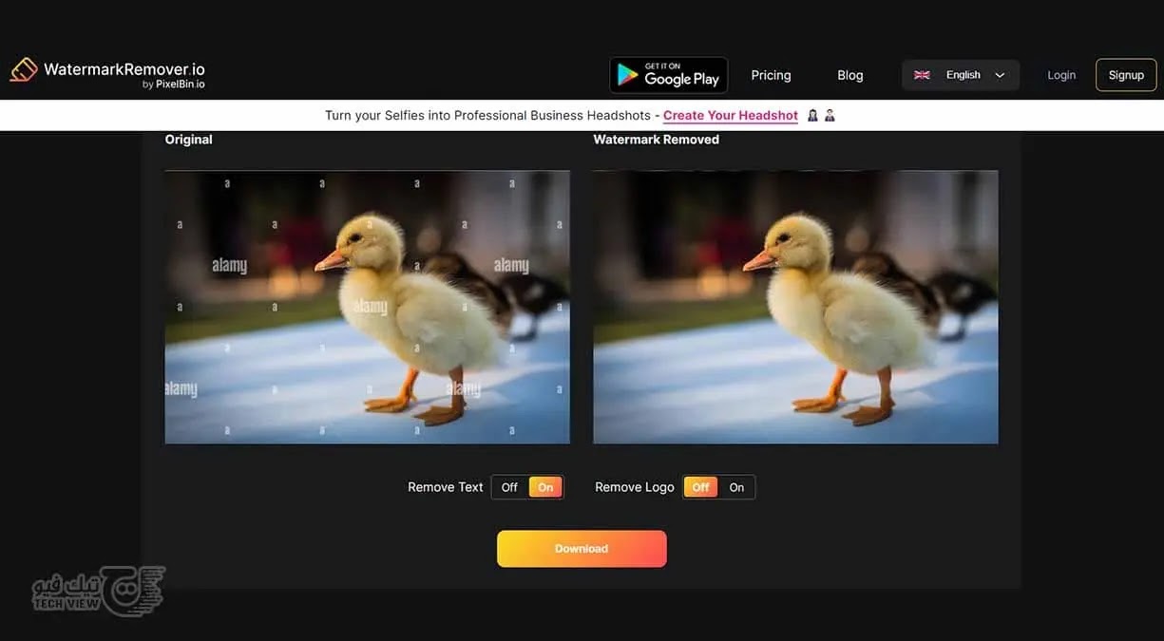Expand the English language dropdown chevron
Viewport: 1164px width, 641px height.
pos(1000,75)
